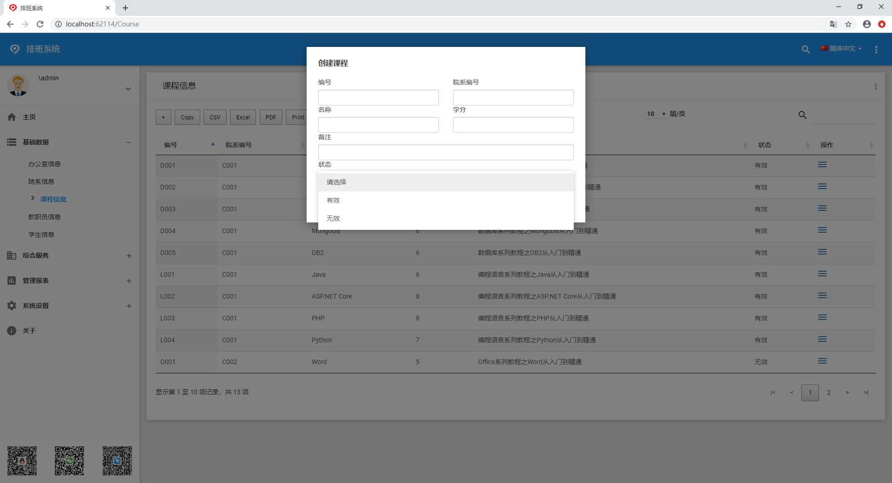
Task: Open actions menu for row D001
Action: click(822, 164)
